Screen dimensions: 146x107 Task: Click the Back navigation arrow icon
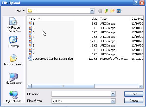100,11
